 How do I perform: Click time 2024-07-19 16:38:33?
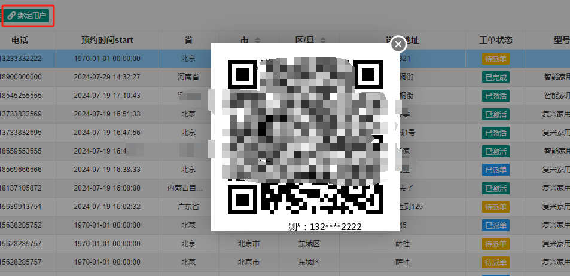107,170
